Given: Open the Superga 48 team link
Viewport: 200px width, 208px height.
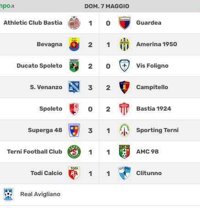Looking at the screenshot, I should (x=45, y=130).
